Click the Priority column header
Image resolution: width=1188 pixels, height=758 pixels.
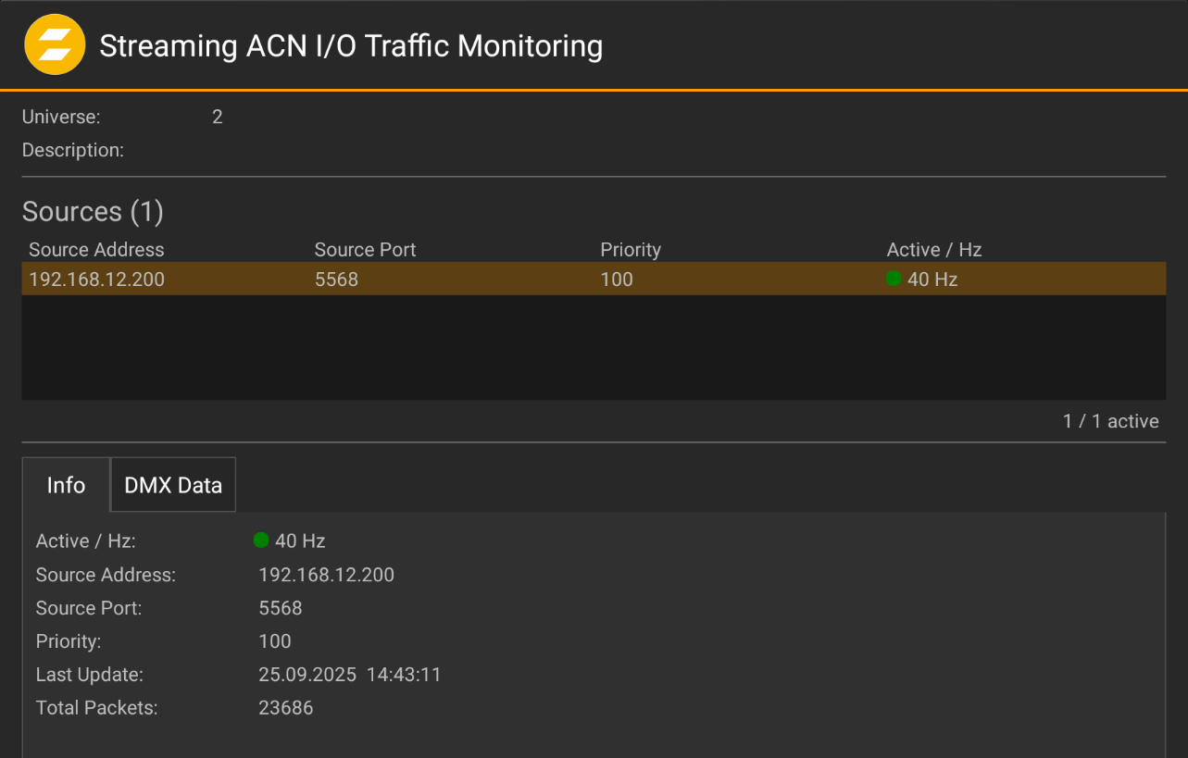point(631,250)
